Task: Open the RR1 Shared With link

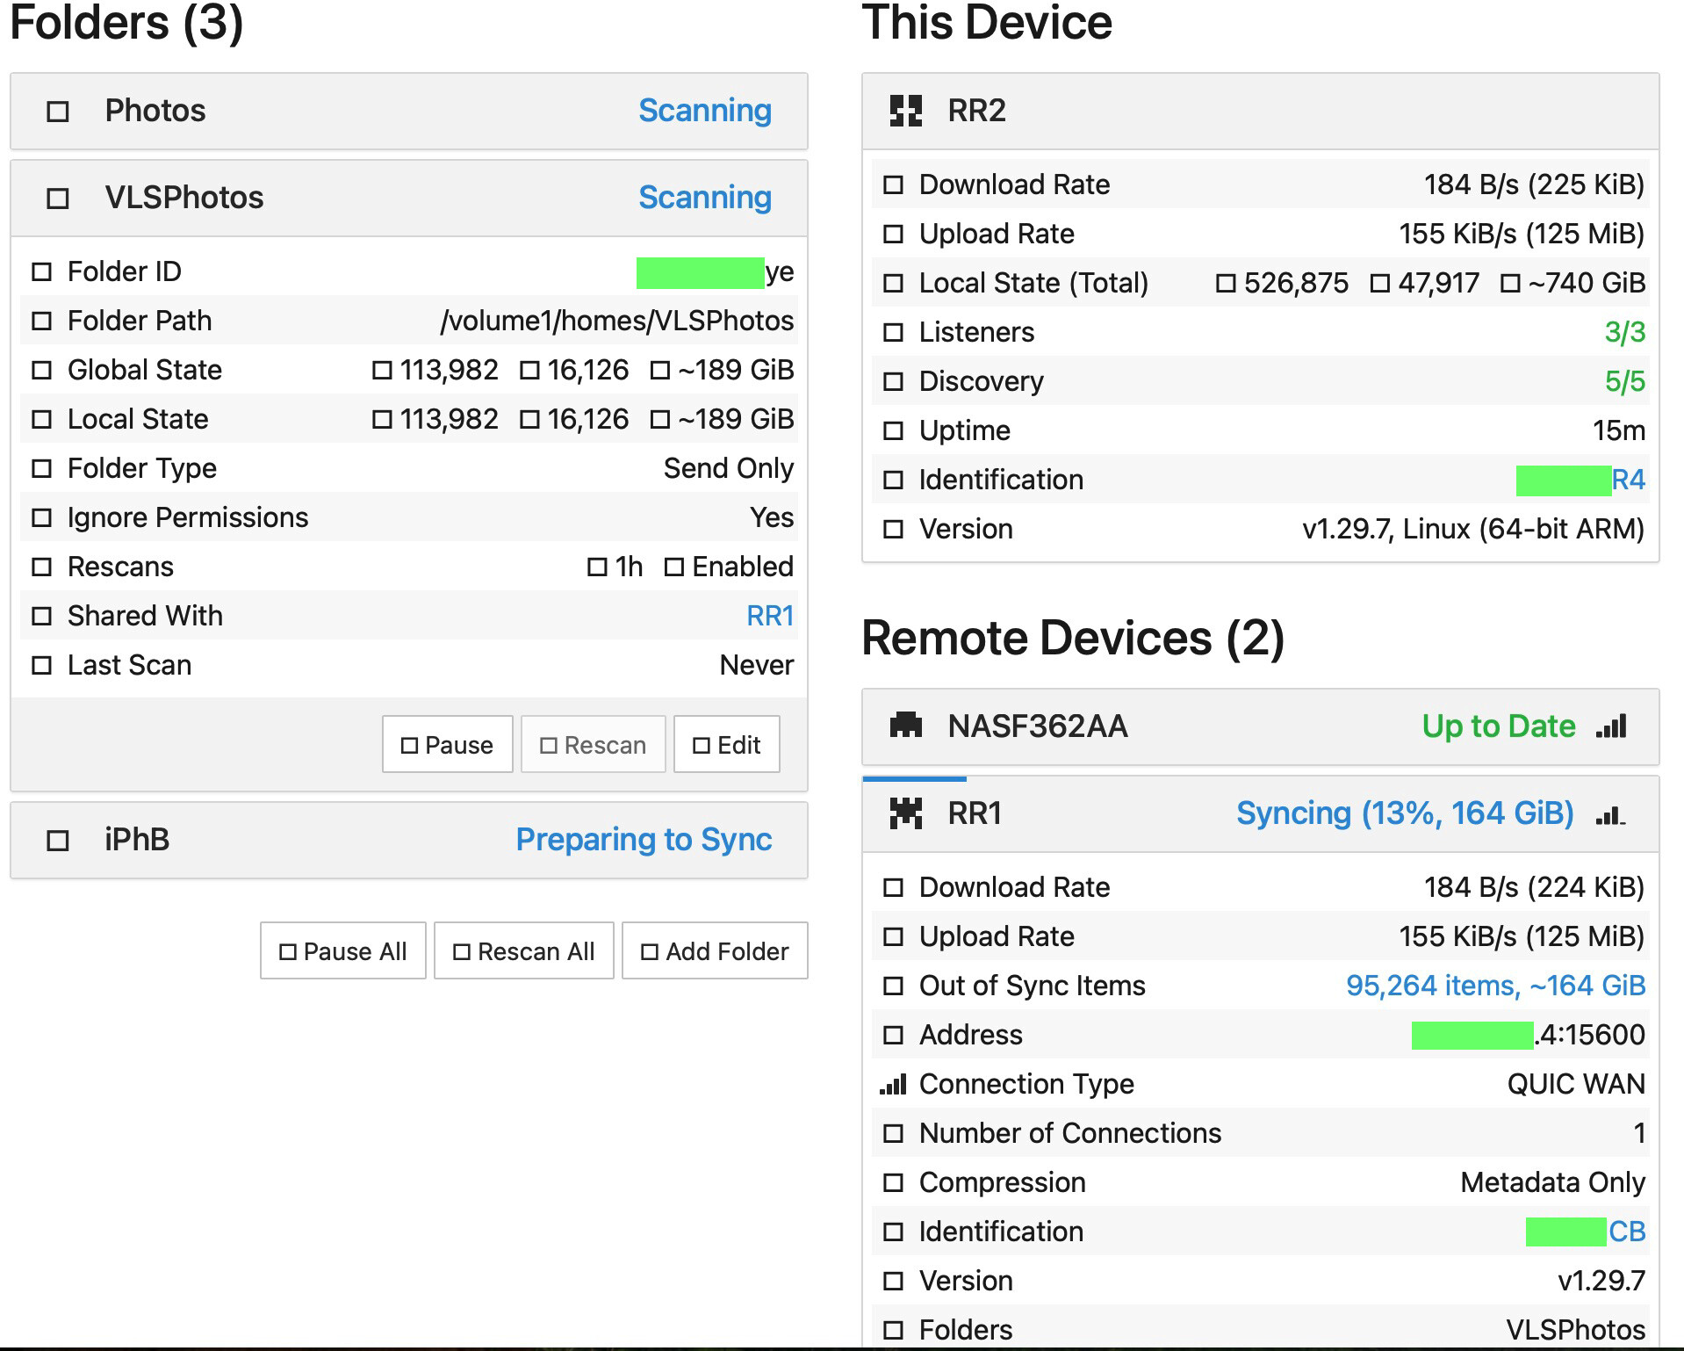Action: [x=770, y=616]
